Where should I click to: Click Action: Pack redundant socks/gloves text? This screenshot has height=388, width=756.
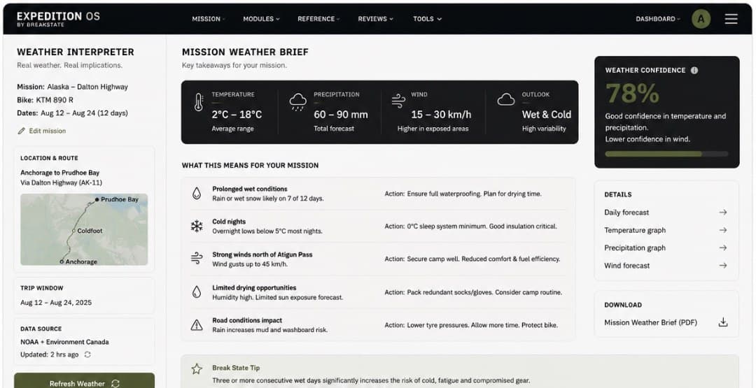pyautogui.click(x=473, y=292)
